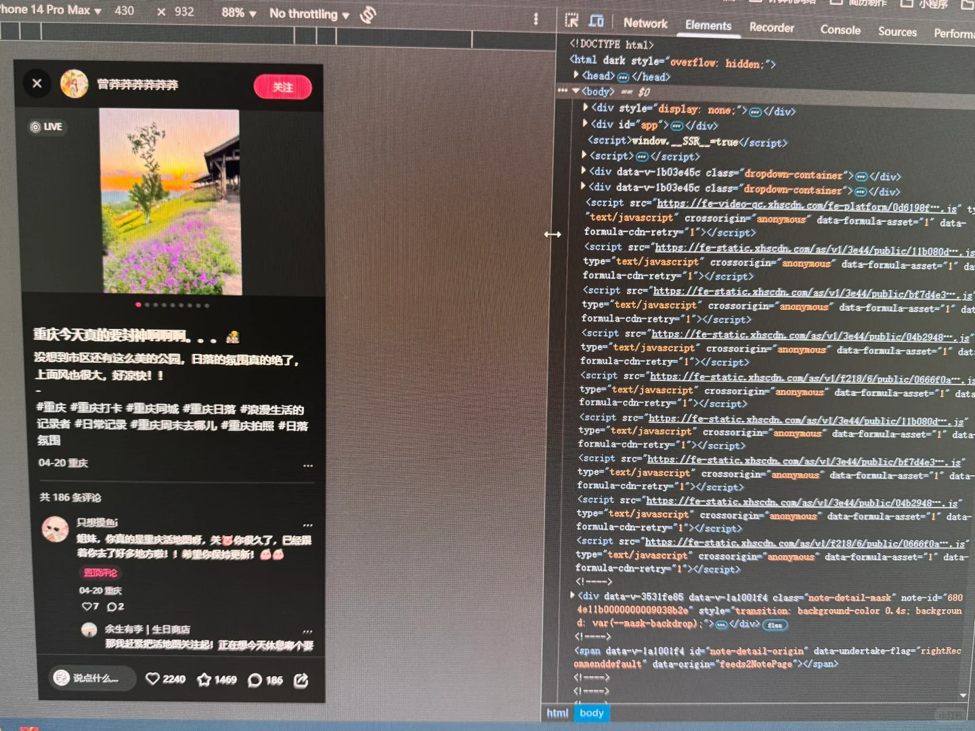Viewport: 975px width, 731px height.
Task: Activate the inspect element picker
Action: click(x=572, y=20)
